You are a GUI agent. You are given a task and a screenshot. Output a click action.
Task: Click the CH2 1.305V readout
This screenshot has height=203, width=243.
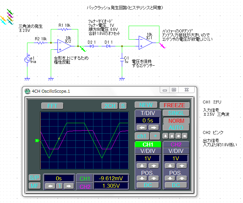pos(111,186)
